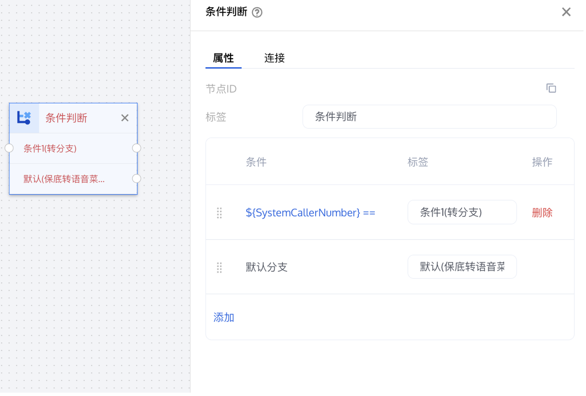Image resolution: width=586 pixels, height=396 pixels.
Task: Click the right output port of 条件1
Action: tap(137, 148)
